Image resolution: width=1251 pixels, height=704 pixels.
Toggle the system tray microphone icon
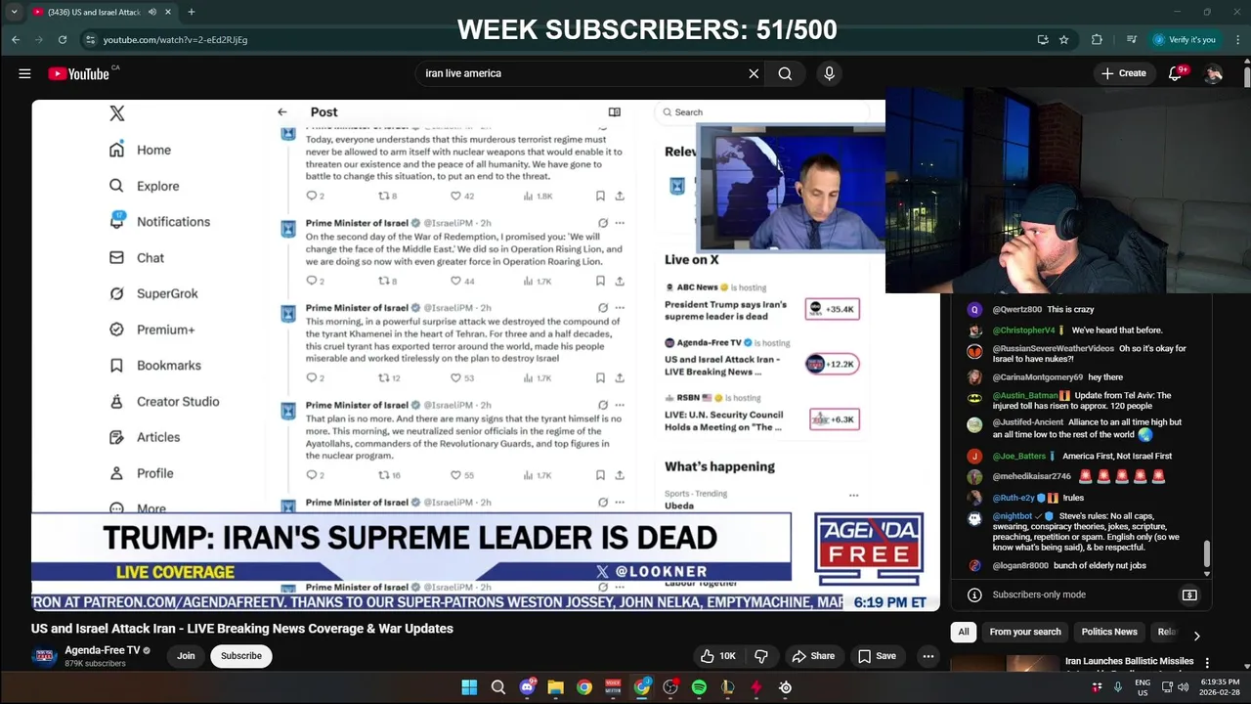click(x=1117, y=687)
